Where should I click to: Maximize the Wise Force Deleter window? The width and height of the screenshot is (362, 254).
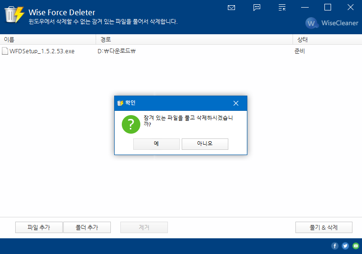(x=328, y=8)
